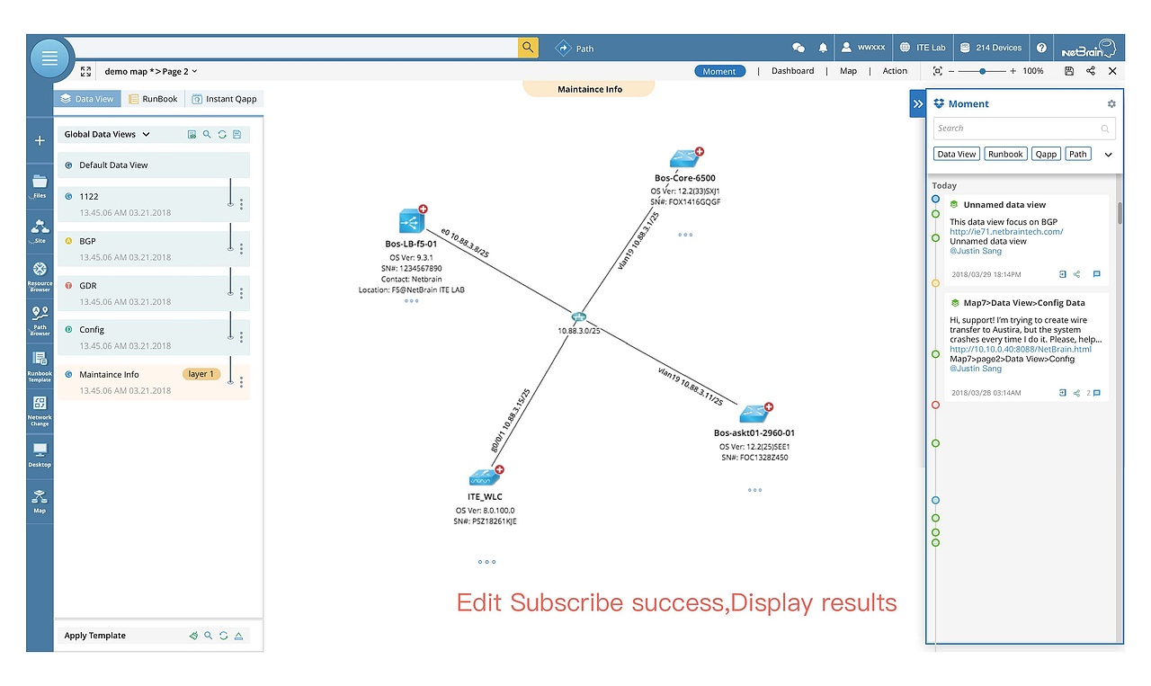Switch to the Data View tab
Screen dimensions: 1151x686
[x=86, y=99]
